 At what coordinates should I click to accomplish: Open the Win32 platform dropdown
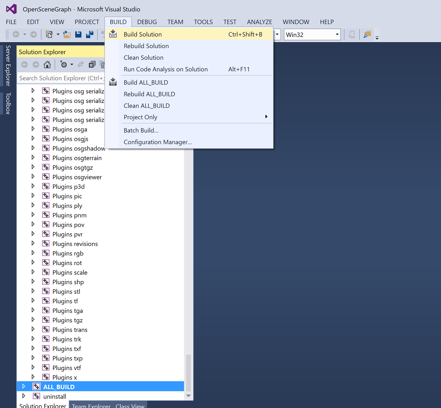(x=337, y=34)
